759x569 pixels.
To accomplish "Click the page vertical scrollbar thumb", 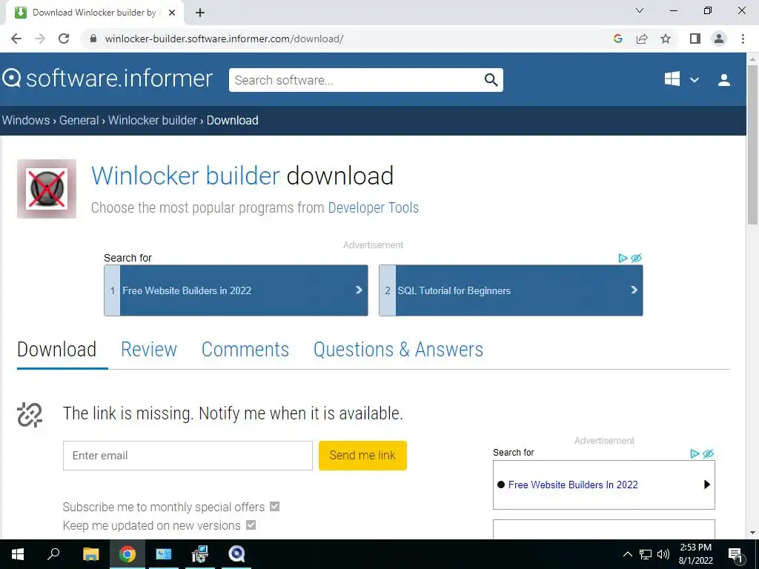I will pyautogui.click(x=752, y=144).
